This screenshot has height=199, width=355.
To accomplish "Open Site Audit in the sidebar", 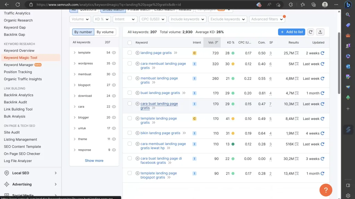I will [12, 132].
